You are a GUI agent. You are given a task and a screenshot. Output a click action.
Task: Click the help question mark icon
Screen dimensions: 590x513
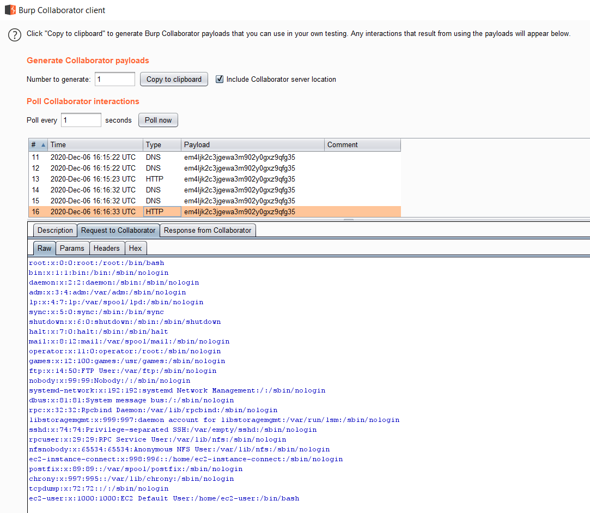(15, 35)
